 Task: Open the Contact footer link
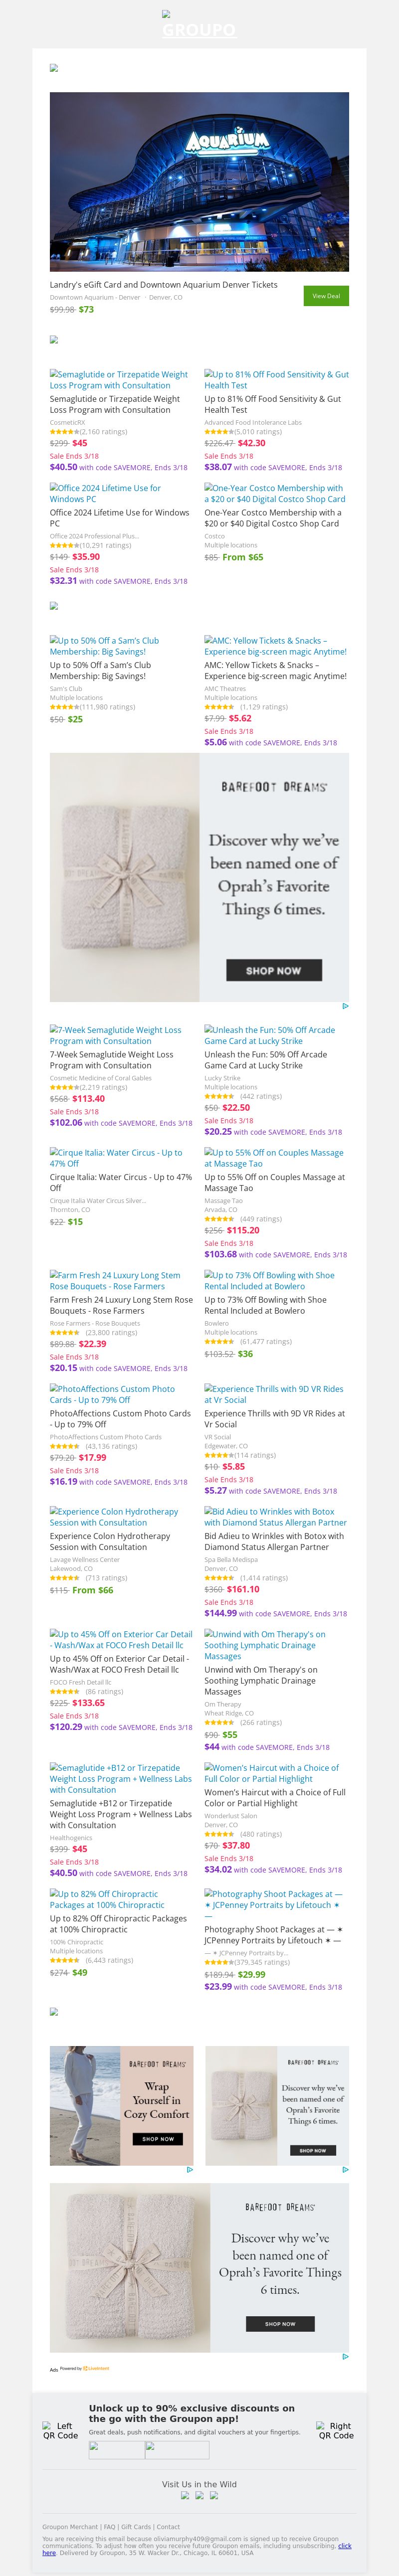(168, 2527)
